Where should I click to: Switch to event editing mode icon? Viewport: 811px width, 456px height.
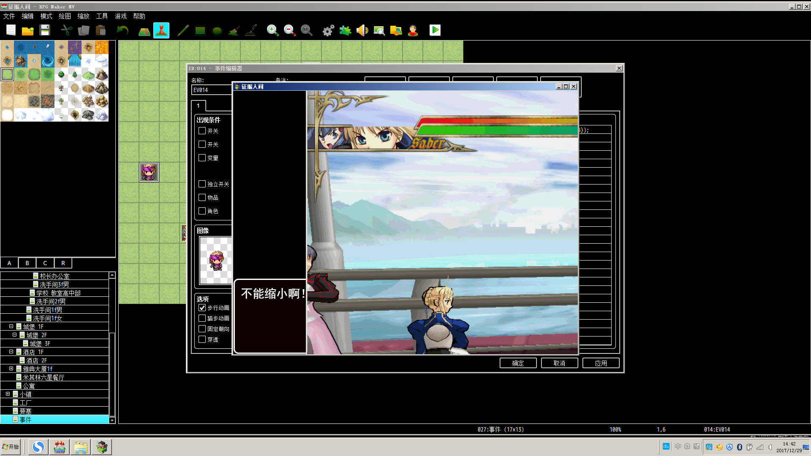click(161, 30)
